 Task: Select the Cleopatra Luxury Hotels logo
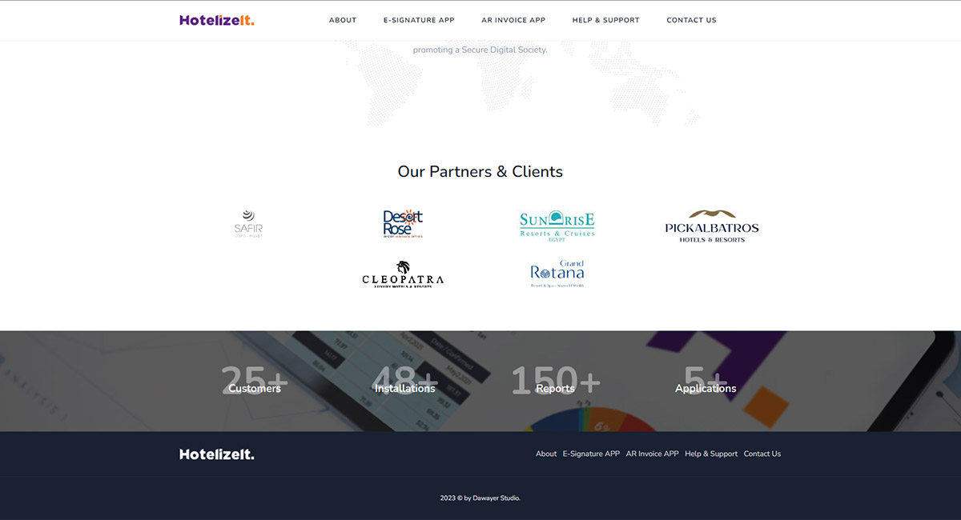[x=402, y=274]
